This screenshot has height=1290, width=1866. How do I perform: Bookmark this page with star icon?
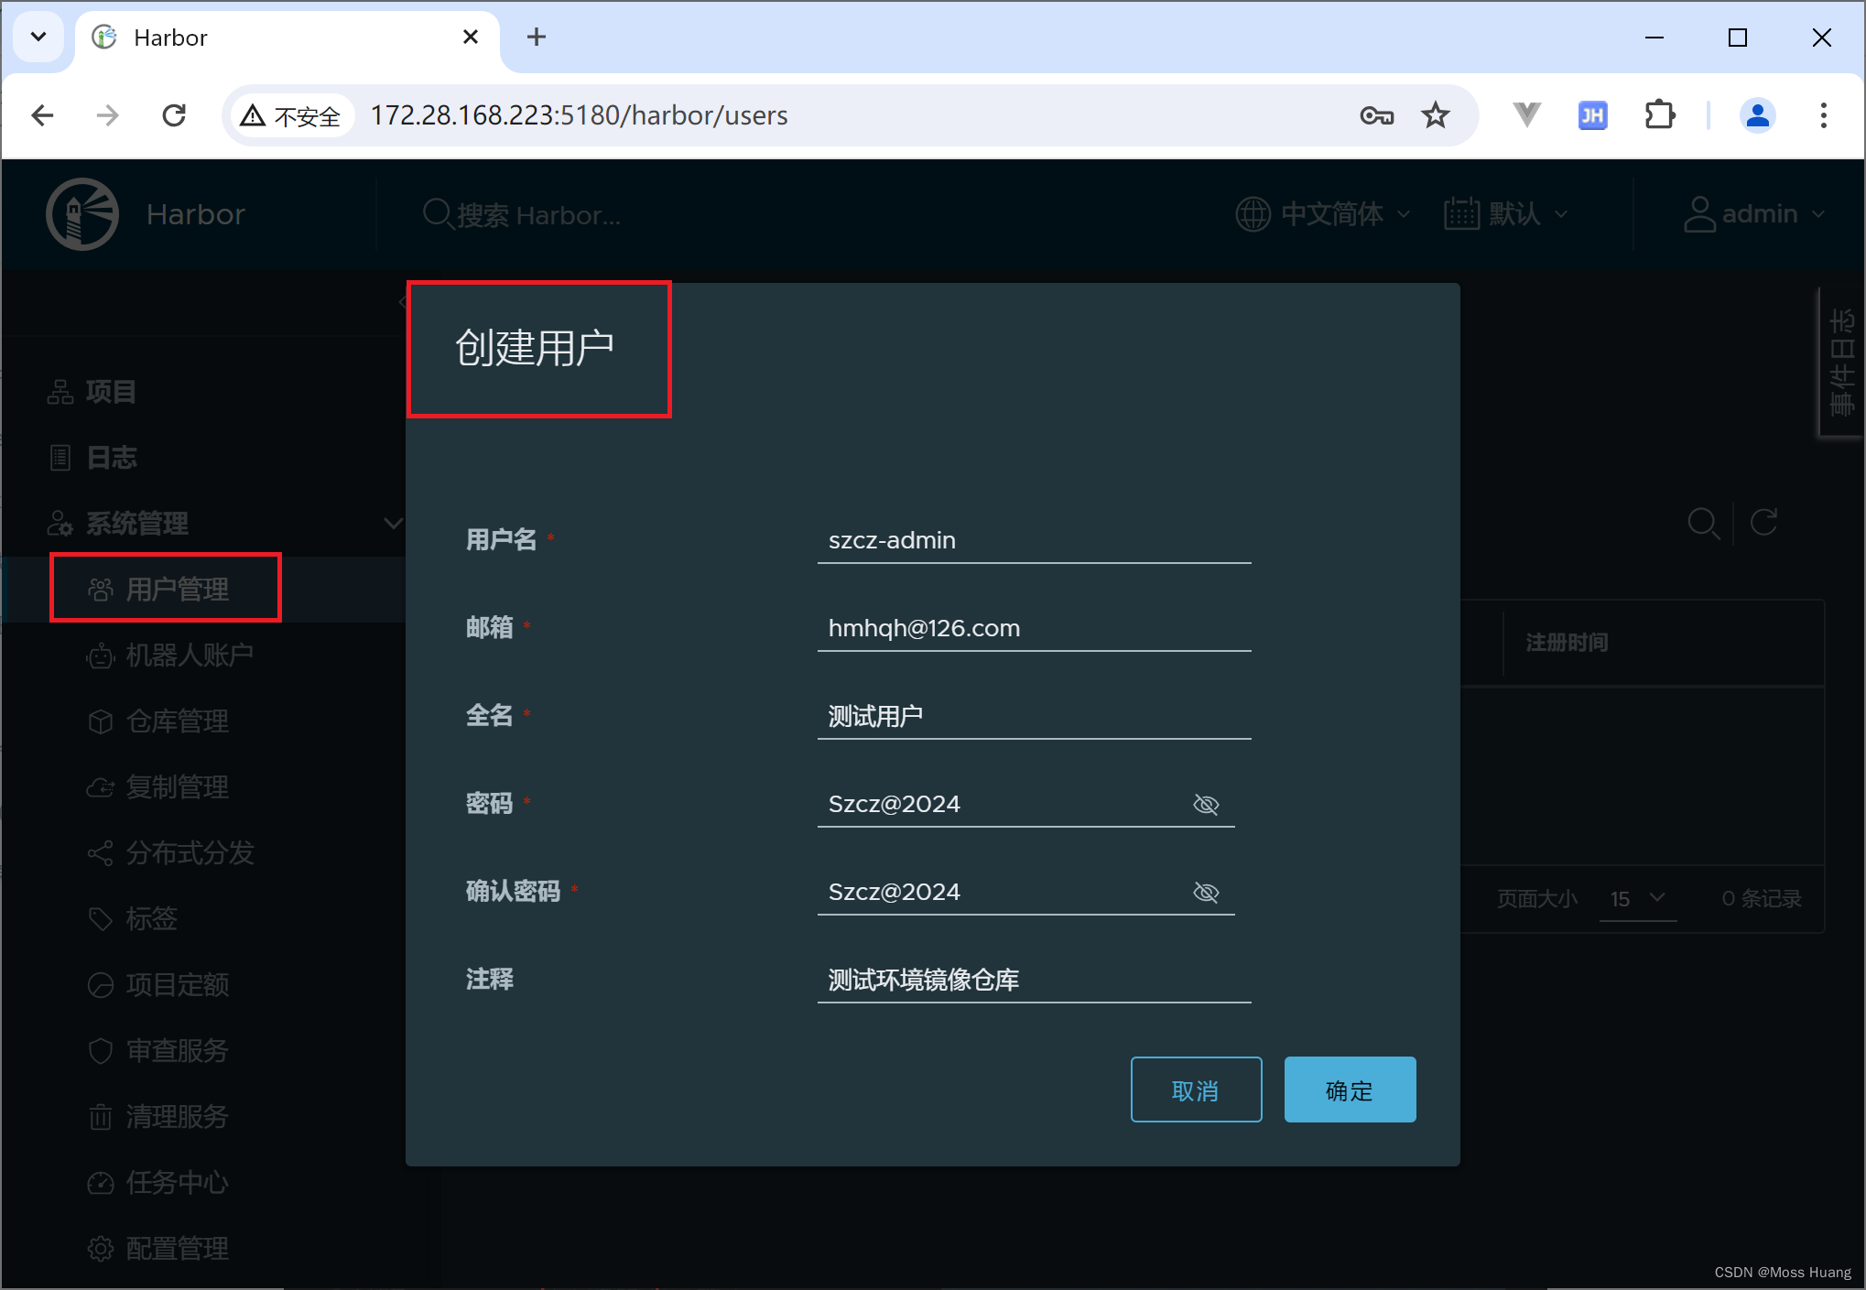pos(1435,115)
